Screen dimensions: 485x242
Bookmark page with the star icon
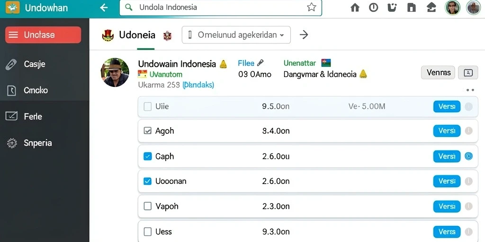(312, 8)
